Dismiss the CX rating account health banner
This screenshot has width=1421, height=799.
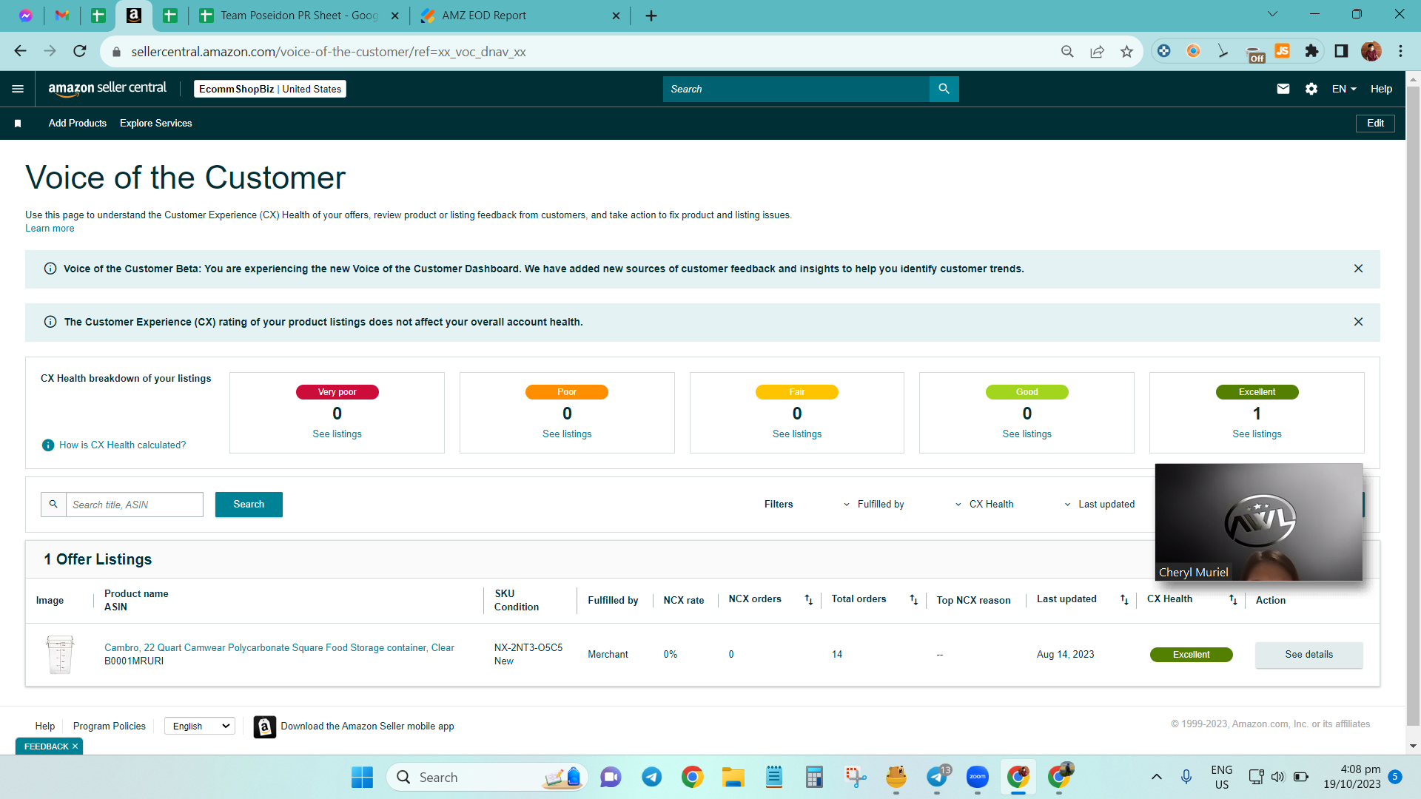[1358, 322]
